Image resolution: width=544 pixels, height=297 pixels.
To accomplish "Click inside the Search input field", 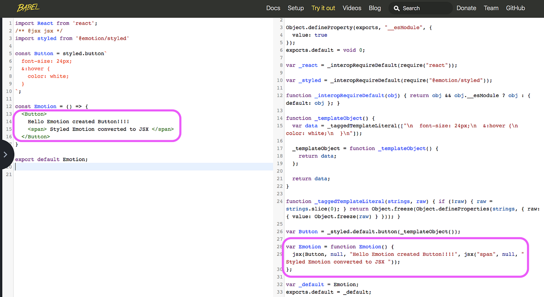I will click(424, 8).
